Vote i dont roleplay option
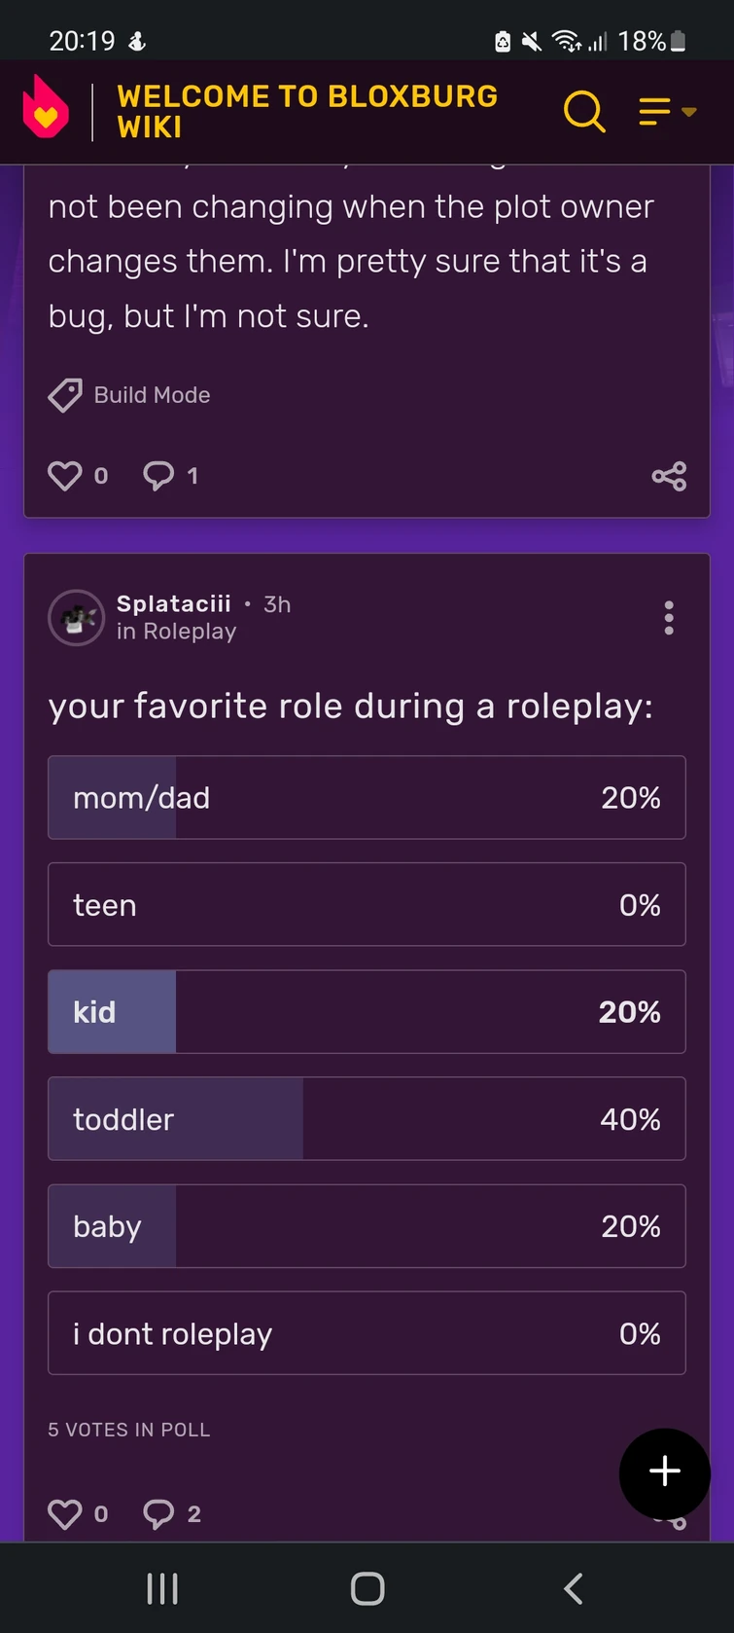Screen dimensions: 734x1633 [x=367, y=1333]
